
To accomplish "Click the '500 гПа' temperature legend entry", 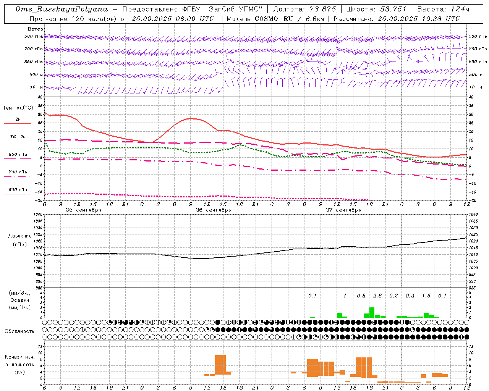I will 18,190.
